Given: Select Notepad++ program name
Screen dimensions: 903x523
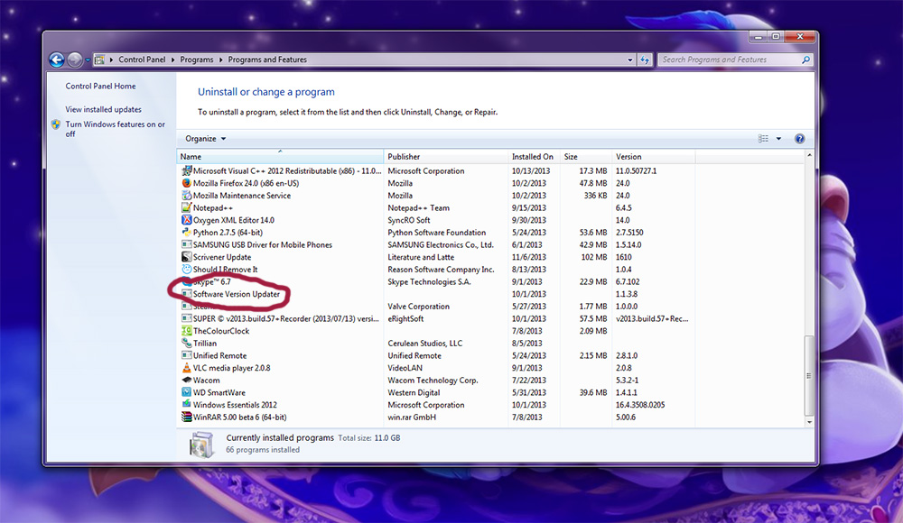Looking at the screenshot, I should [x=213, y=207].
